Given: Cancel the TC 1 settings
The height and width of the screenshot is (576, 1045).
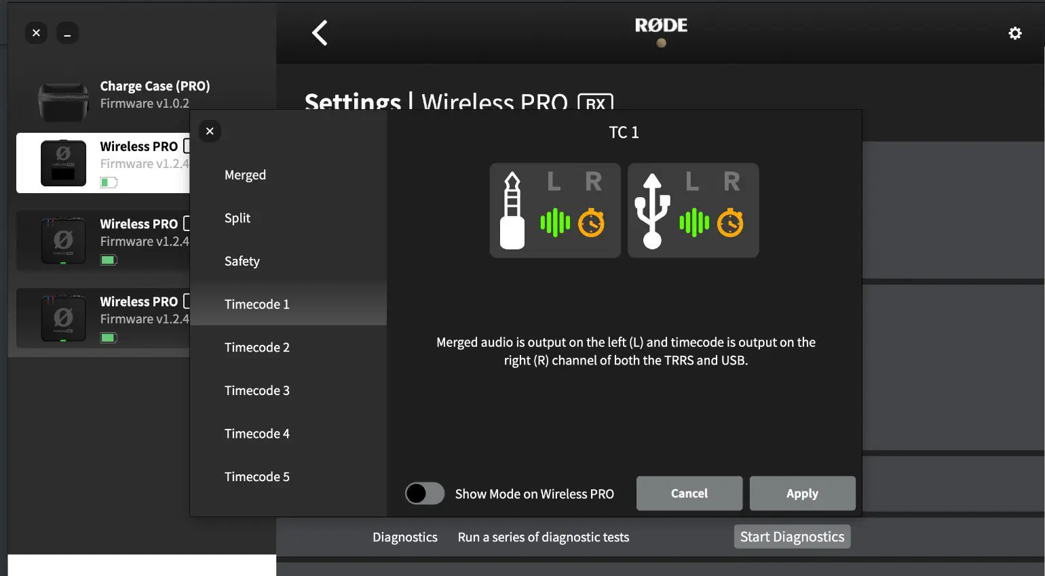Looking at the screenshot, I should (x=689, y=493).
